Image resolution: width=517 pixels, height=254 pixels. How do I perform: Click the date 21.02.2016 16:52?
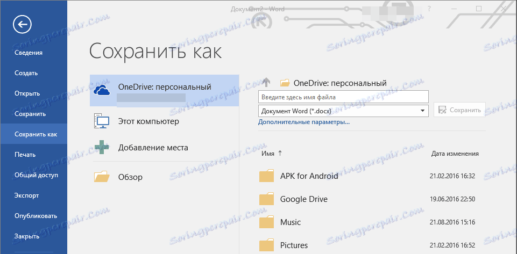tap(452, 245)
